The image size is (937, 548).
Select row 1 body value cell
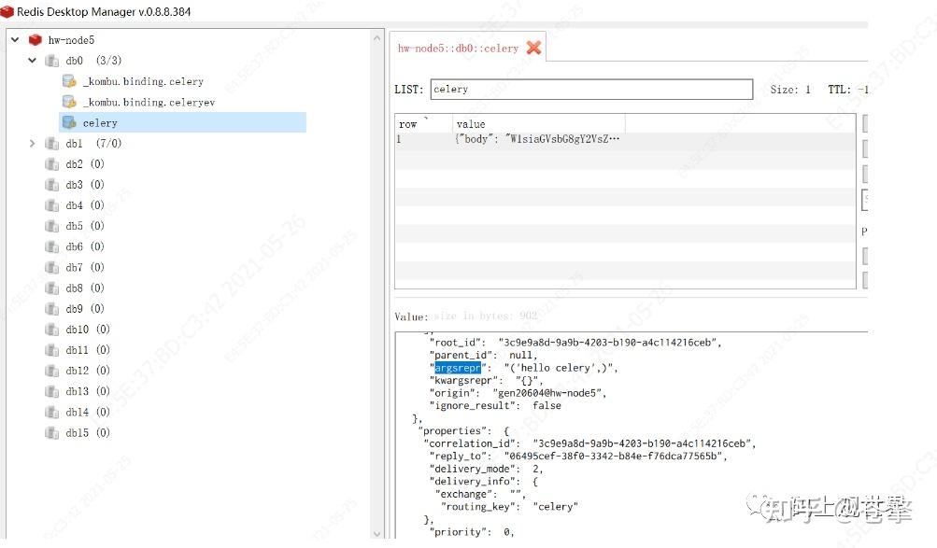pos(538,139)
